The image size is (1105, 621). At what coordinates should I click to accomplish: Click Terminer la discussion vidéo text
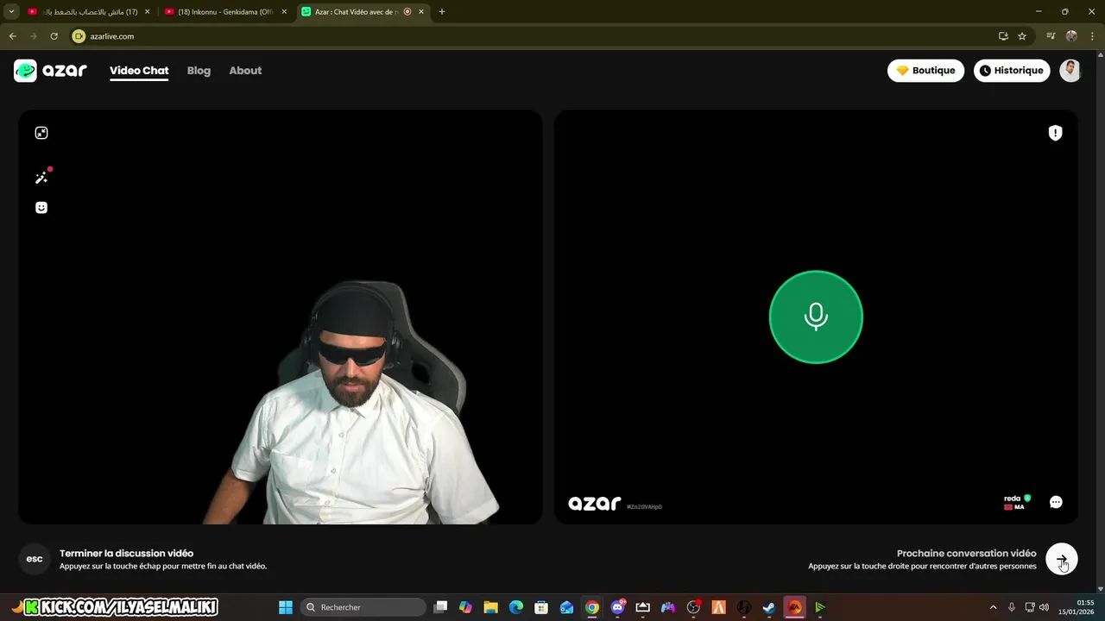point(126,554)
